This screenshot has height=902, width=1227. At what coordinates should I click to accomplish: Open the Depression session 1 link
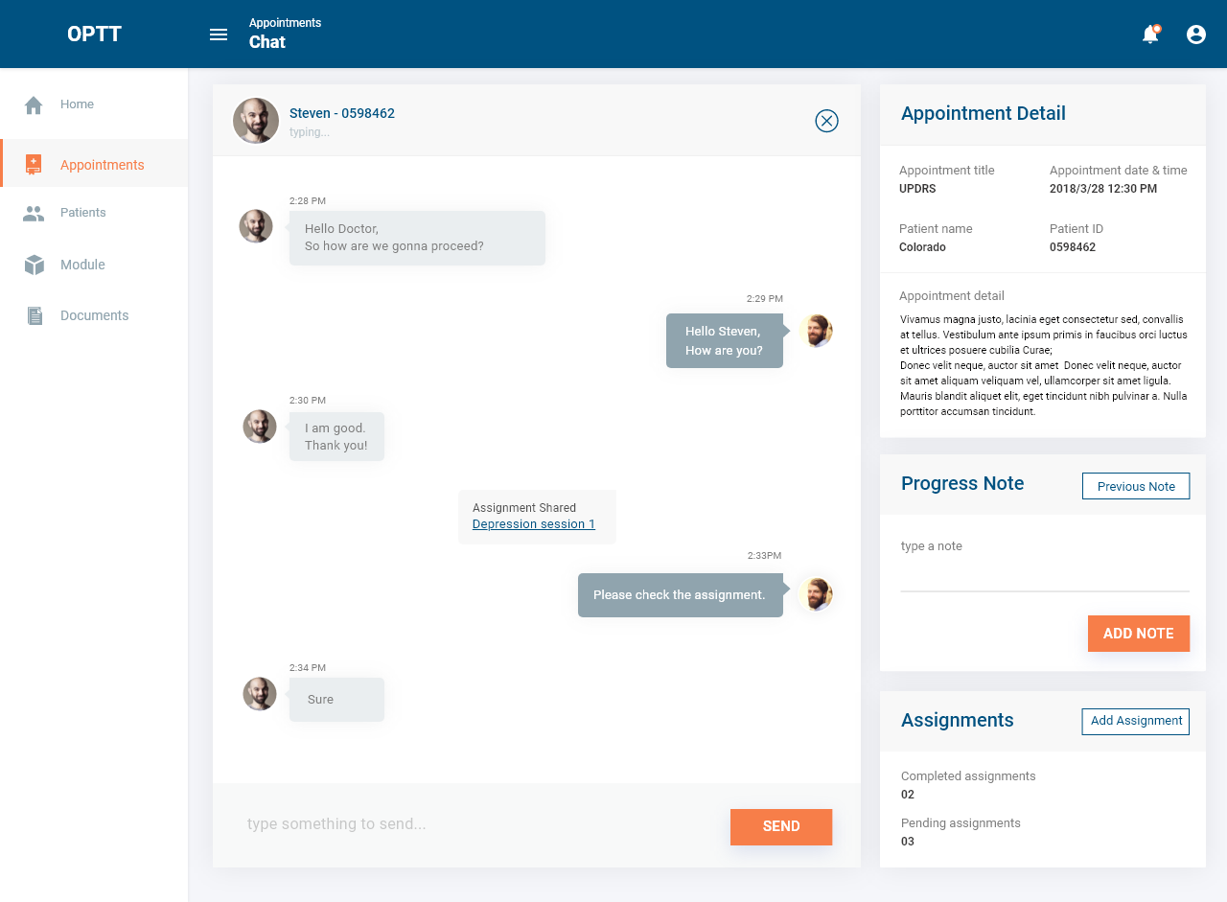(534, 524)
